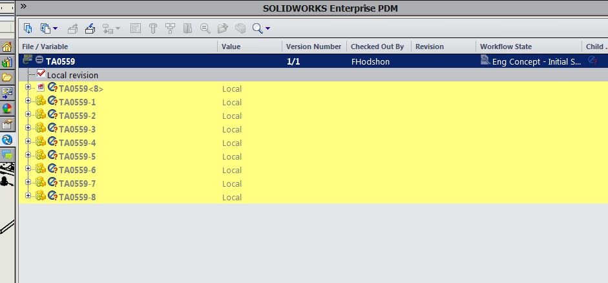The width and height of the screenshot is (608, 283).
Task: Expand the TA0559-2 tree node
Action: pyautogui.click(x=28, y=114)
